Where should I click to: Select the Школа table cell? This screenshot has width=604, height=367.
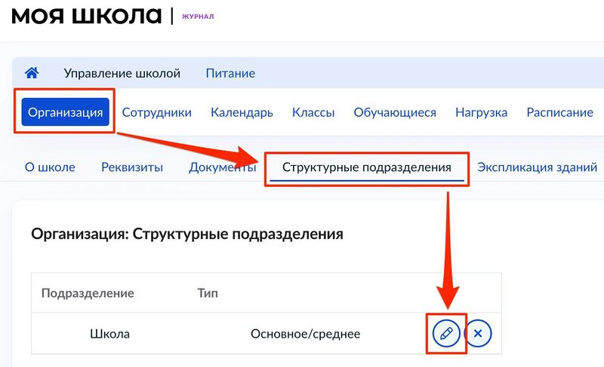(109, 334)
